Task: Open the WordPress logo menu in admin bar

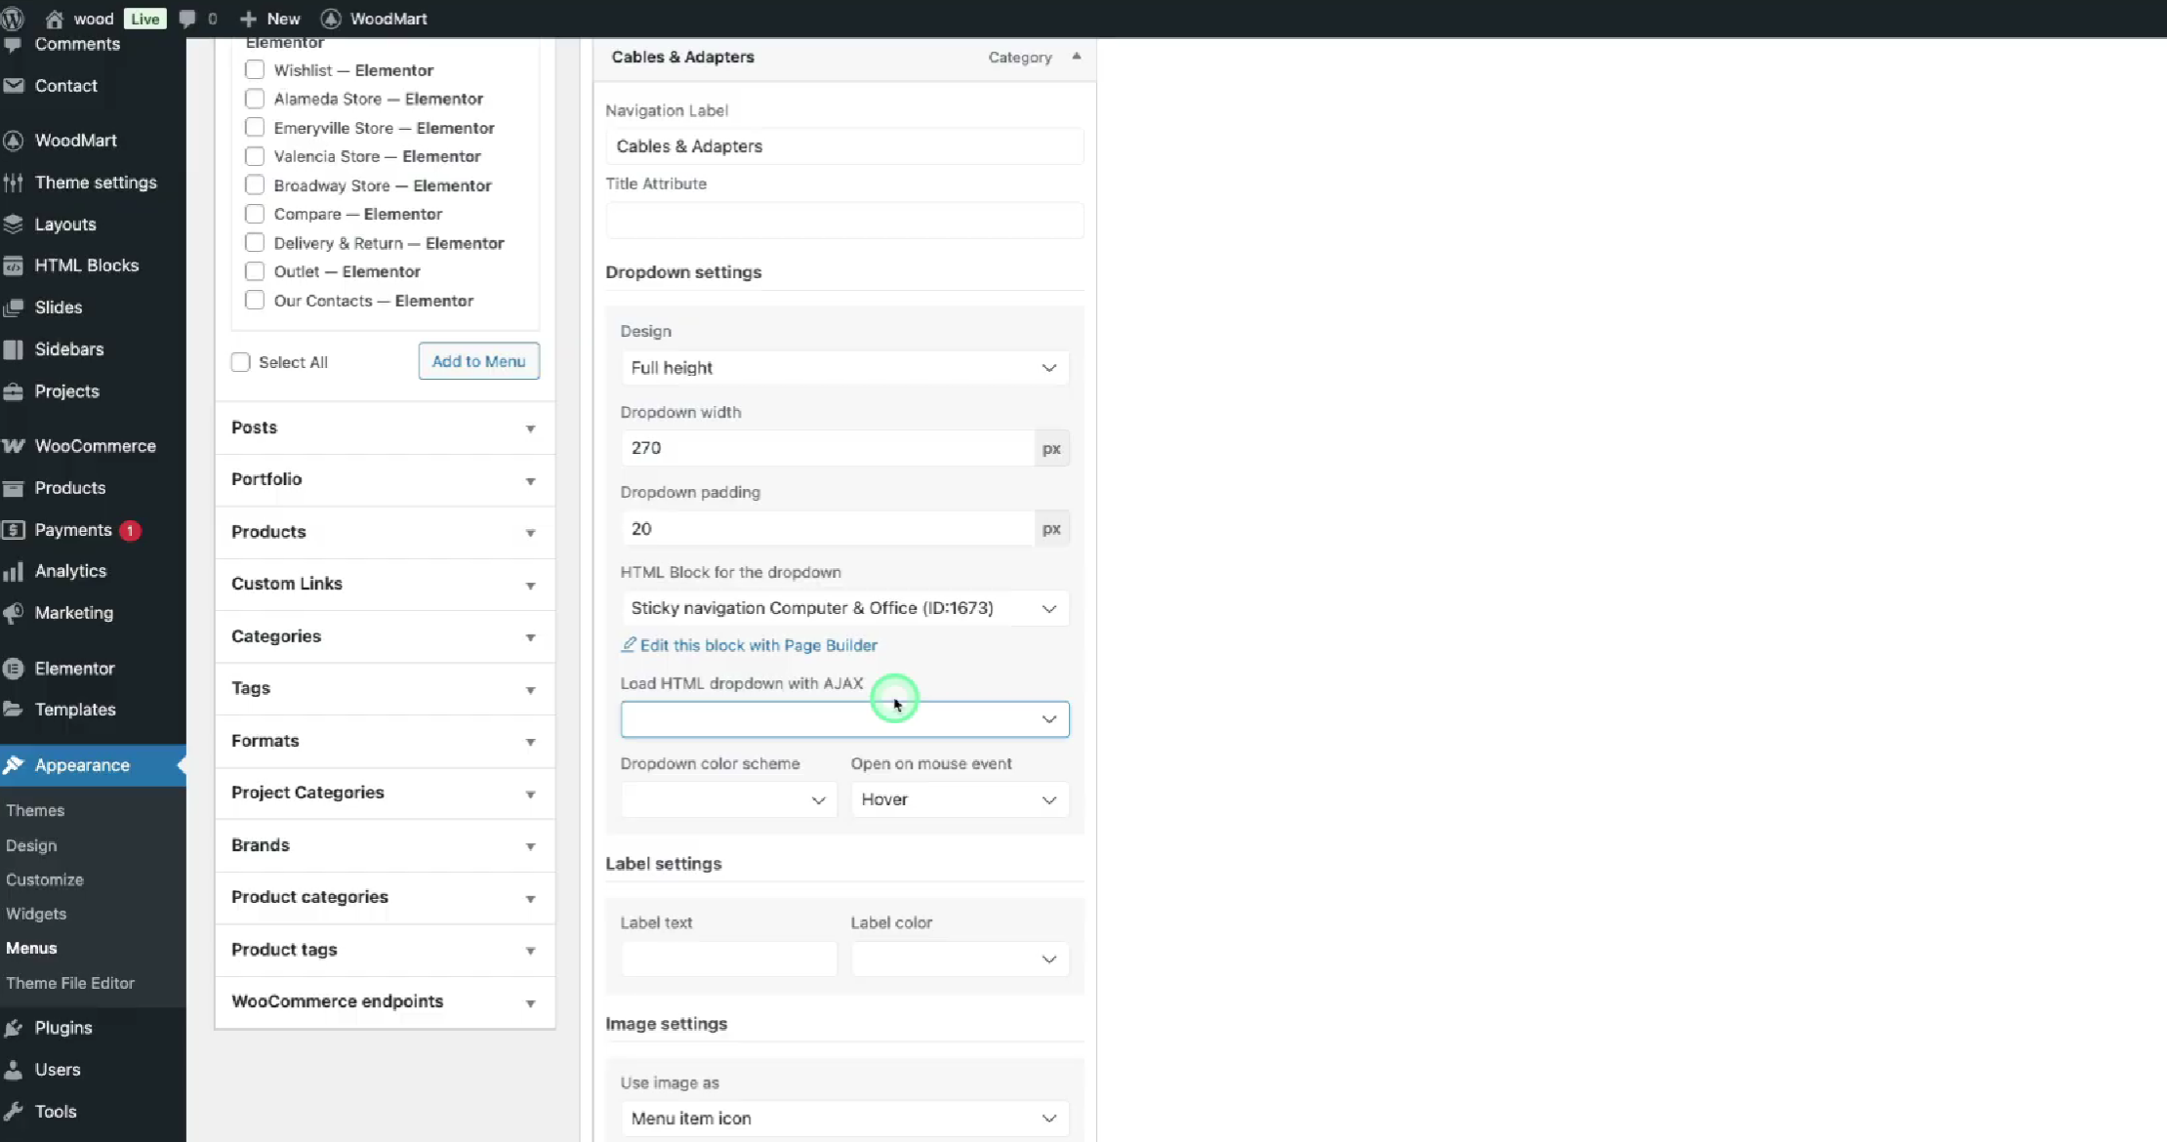Action: point(14,18)
